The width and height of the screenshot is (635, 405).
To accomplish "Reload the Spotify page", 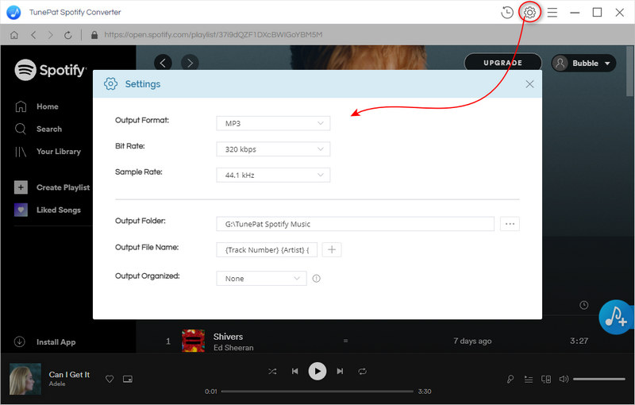I will 68,35.
